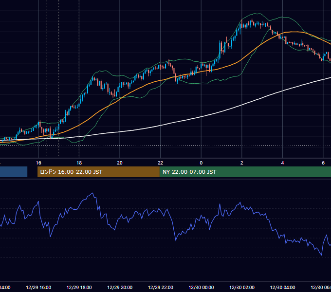Click the blue session bar before London
Image resolution: width=331 pixels, height=292 pixels.
14,172
